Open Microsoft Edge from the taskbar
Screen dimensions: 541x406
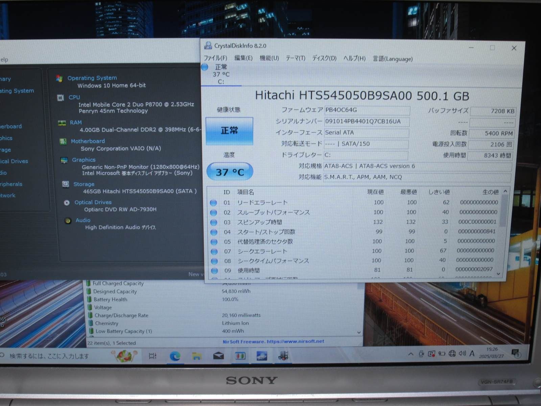click(x=175, y=356)
